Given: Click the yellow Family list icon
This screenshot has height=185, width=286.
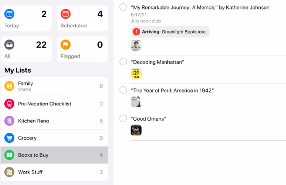Looking at the screenshot, I should pyautogui.click(x=10, y=86).
